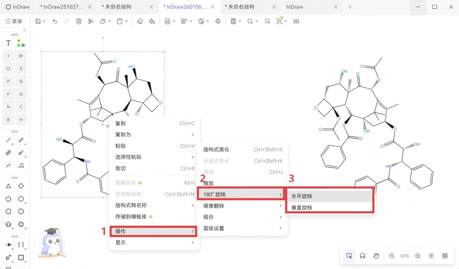459x269 pixels.
Task: Open the 组合 submenu
Action: 243,217
